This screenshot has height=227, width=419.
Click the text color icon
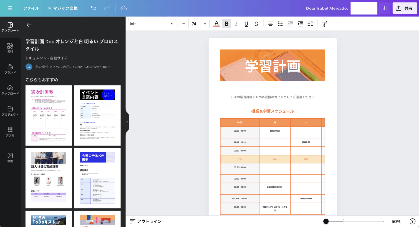[x=216, y=24]
